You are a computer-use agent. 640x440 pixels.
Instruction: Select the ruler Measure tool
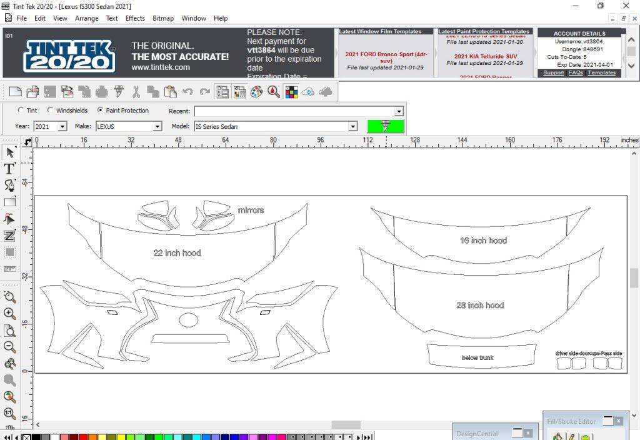coord(10,269)
